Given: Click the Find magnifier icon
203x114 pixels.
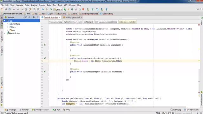Looking at the screenshot, I should click(x=35, y=9).
